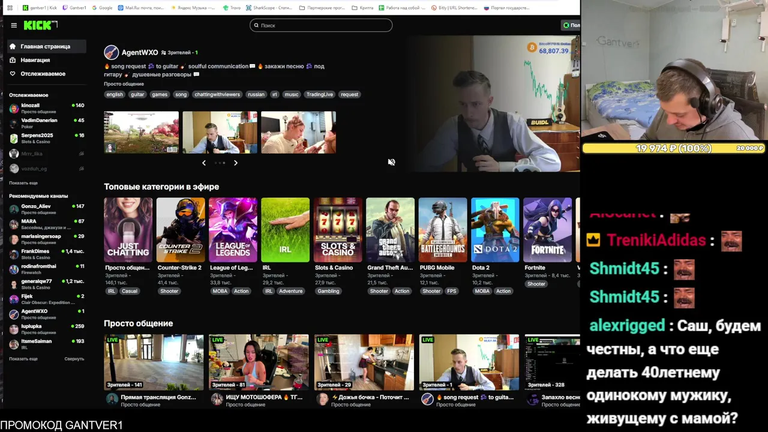This screenshot has width=768, height=432.
Task: Select Главная страница in sidebar
Action: (46, 46)
